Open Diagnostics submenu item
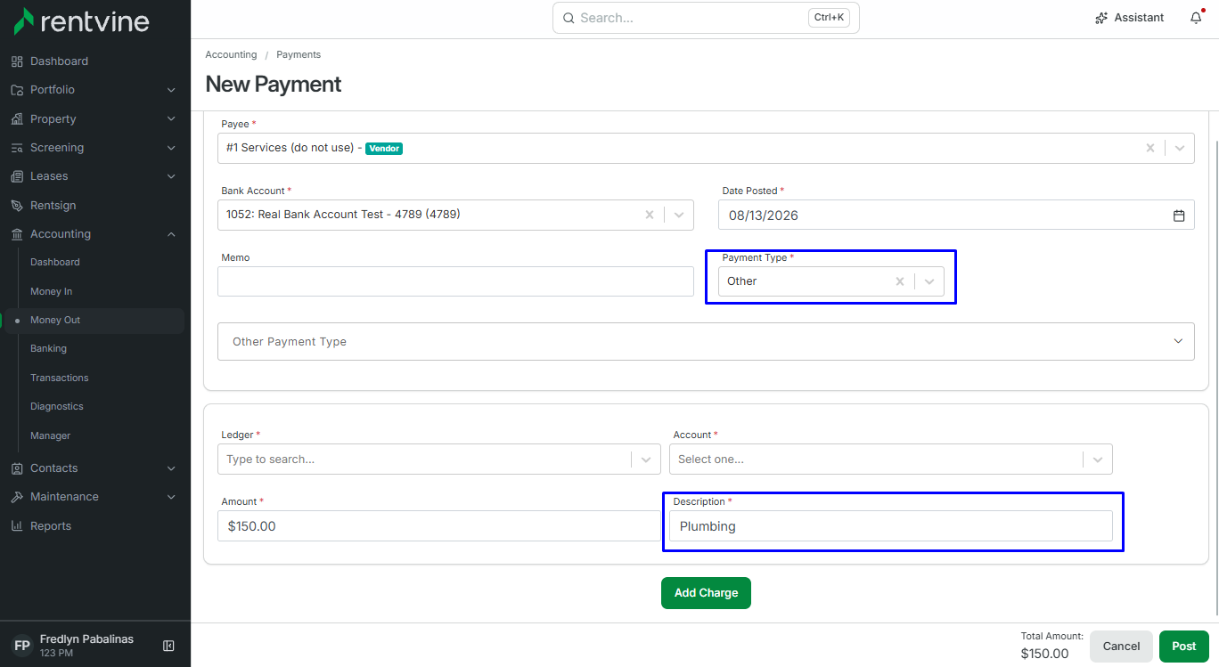 click(x=57, y=407)
